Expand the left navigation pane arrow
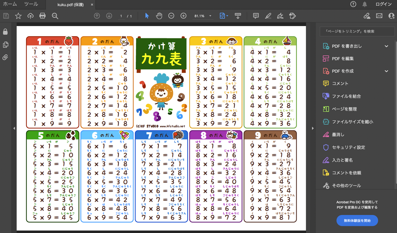397x233 pixels. pos(14,128)
